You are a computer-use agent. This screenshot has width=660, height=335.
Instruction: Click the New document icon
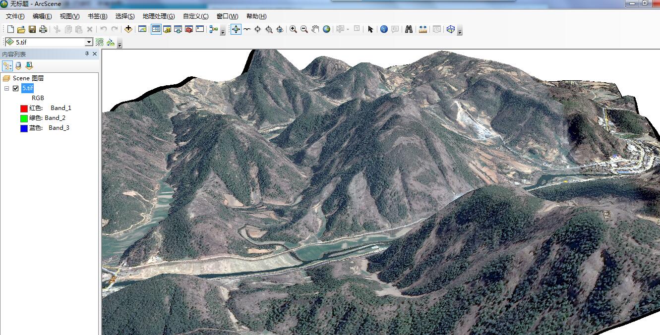10,29
